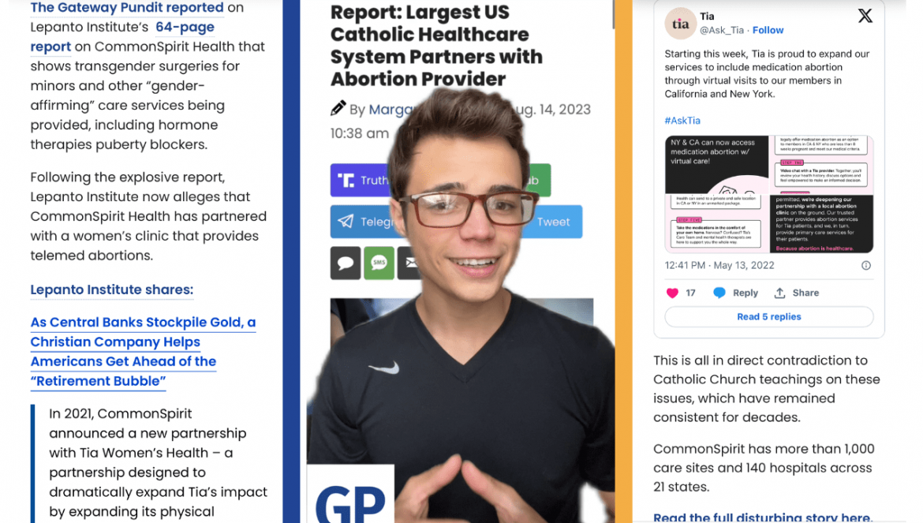Share via the green SMS icon

point(379,263)
